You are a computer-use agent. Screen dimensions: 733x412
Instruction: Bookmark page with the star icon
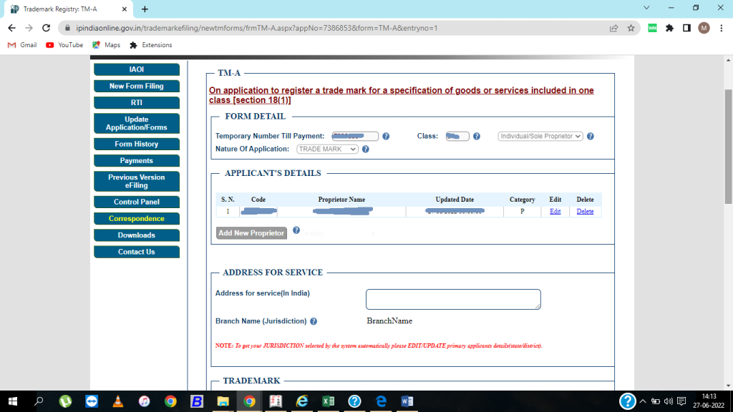pyautogui.click(x=631, y=28)
